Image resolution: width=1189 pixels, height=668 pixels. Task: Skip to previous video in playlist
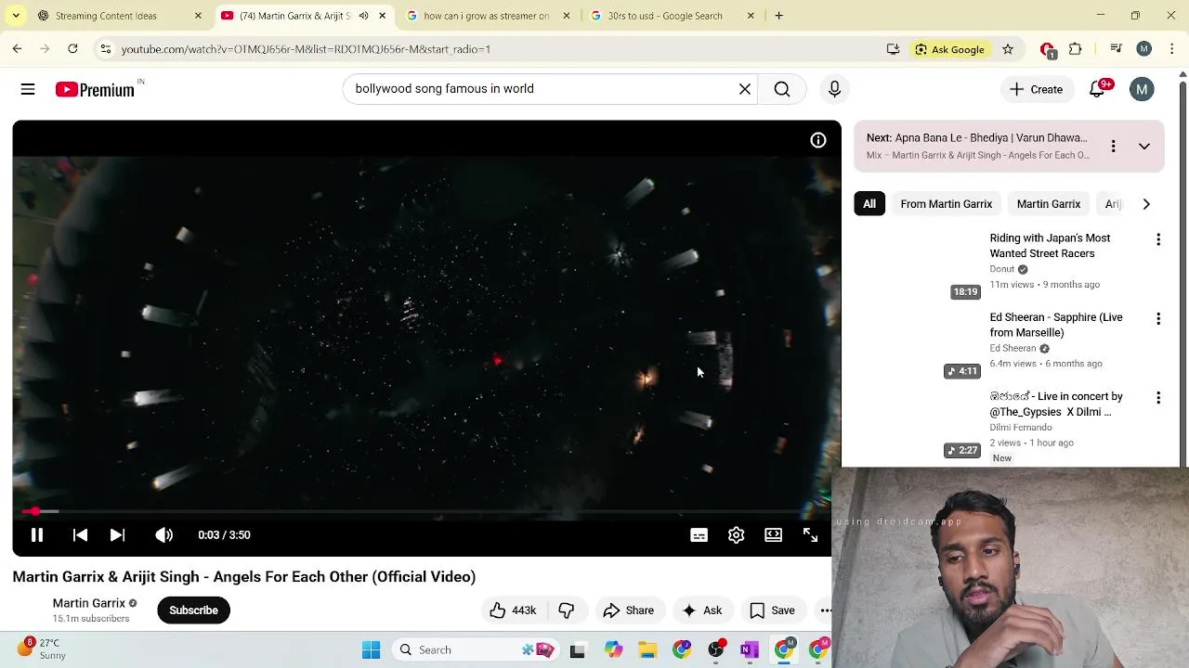80,535
